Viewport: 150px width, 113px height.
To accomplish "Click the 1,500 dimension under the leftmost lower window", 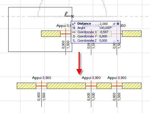I will click(44, 97).
